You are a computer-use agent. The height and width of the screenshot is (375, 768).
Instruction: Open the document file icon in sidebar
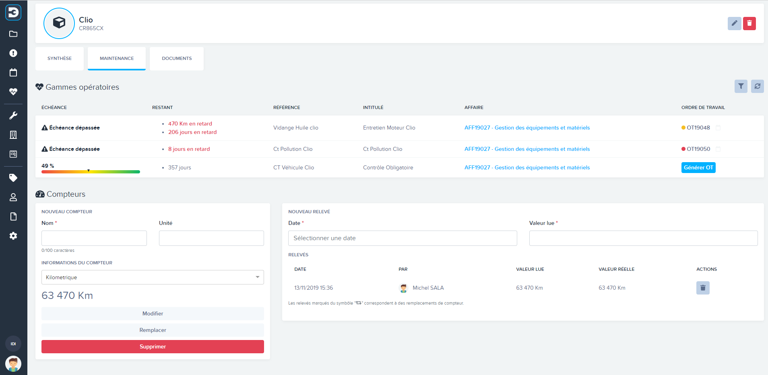point(13,216)
